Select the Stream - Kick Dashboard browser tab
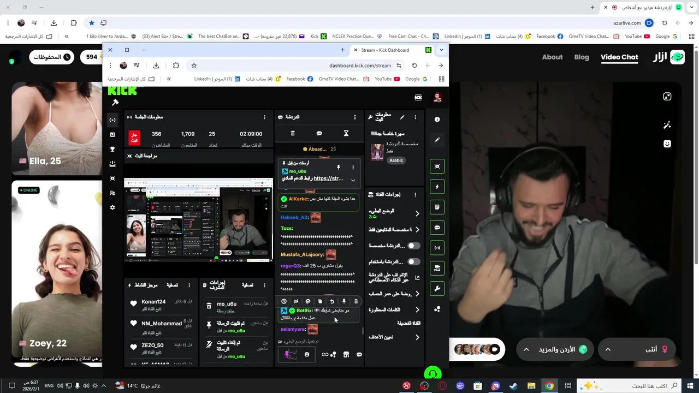The width and height of the screenshot is (699, 393). tap(392, 50)
